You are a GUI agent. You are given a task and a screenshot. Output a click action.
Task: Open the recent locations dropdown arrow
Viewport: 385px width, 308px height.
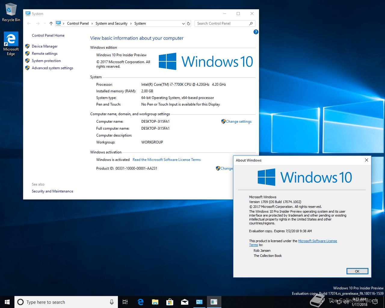45,23
